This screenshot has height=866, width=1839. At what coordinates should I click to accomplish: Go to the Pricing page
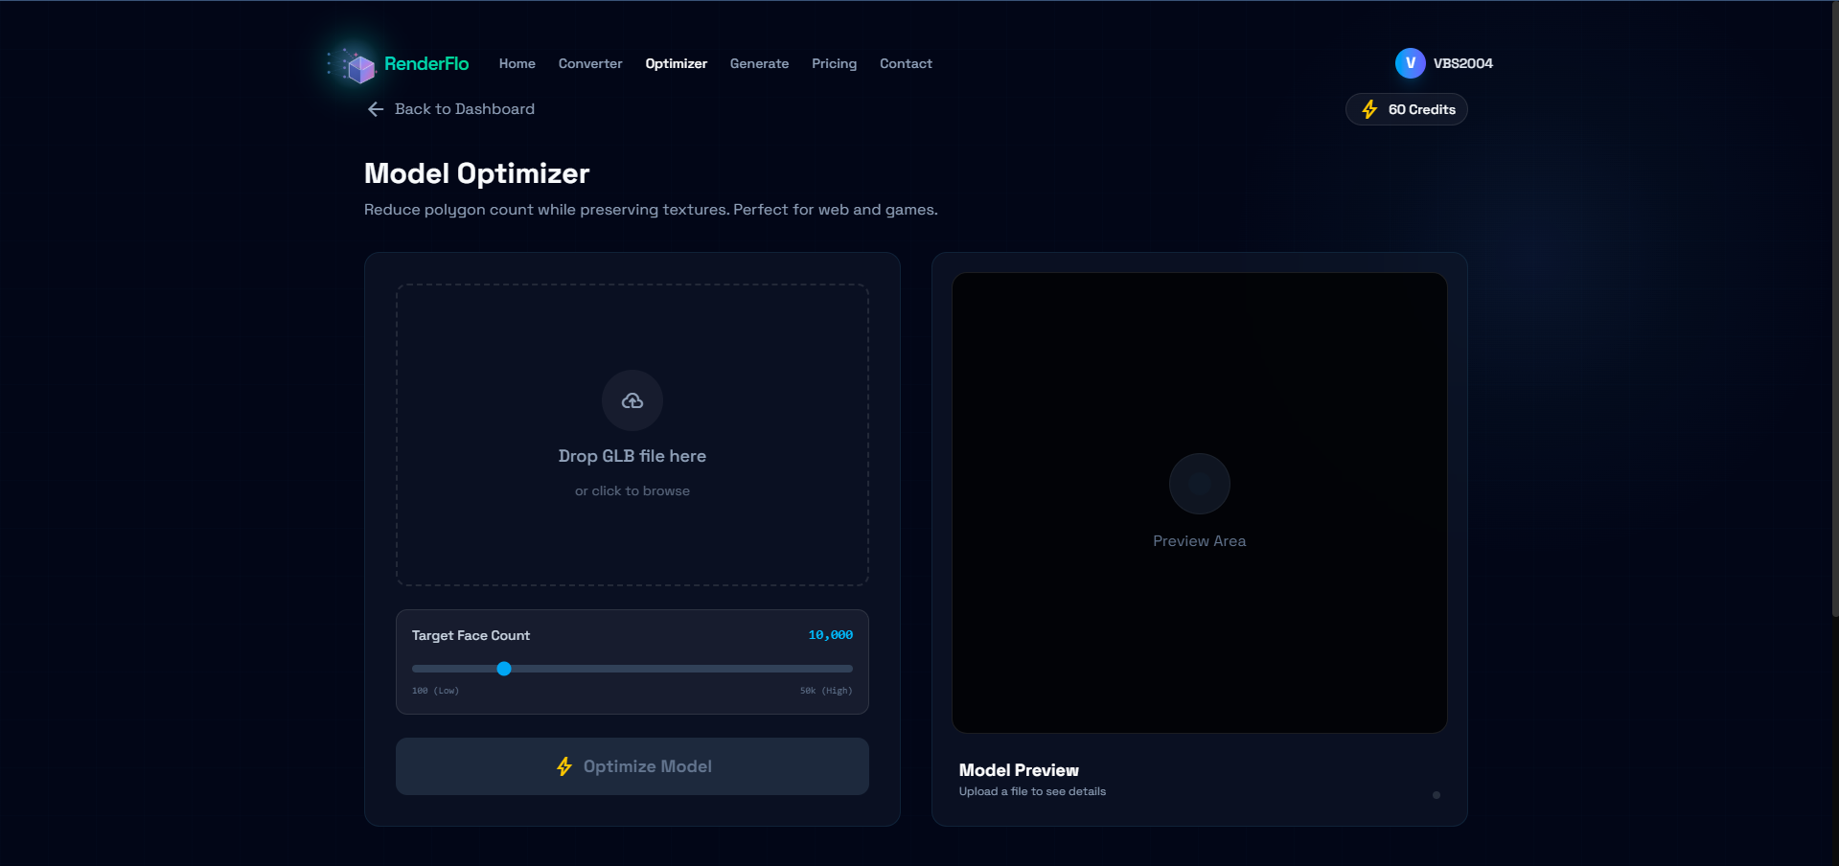tap(833, 63)
